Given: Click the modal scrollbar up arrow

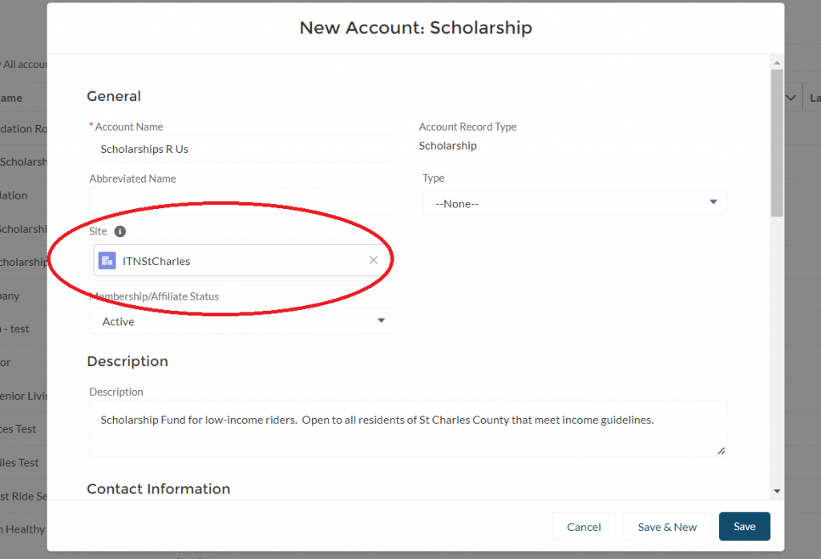Looking at the screenshot, I should click(777, 62).
